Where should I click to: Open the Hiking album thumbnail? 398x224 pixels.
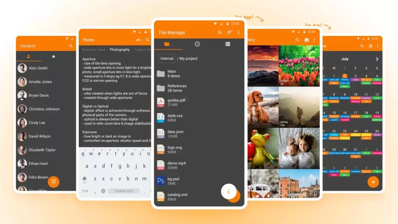coord(299,107)
